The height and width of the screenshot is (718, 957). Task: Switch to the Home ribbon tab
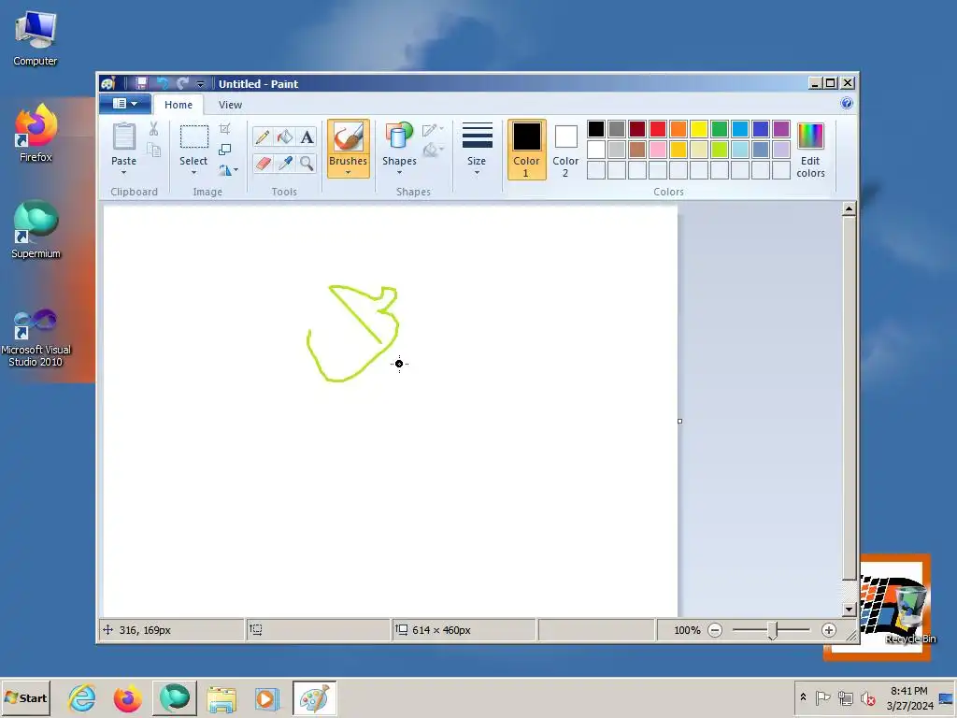179,105
